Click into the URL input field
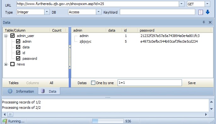This screenshot has width=216, height=124. click(x=97, y=4)
